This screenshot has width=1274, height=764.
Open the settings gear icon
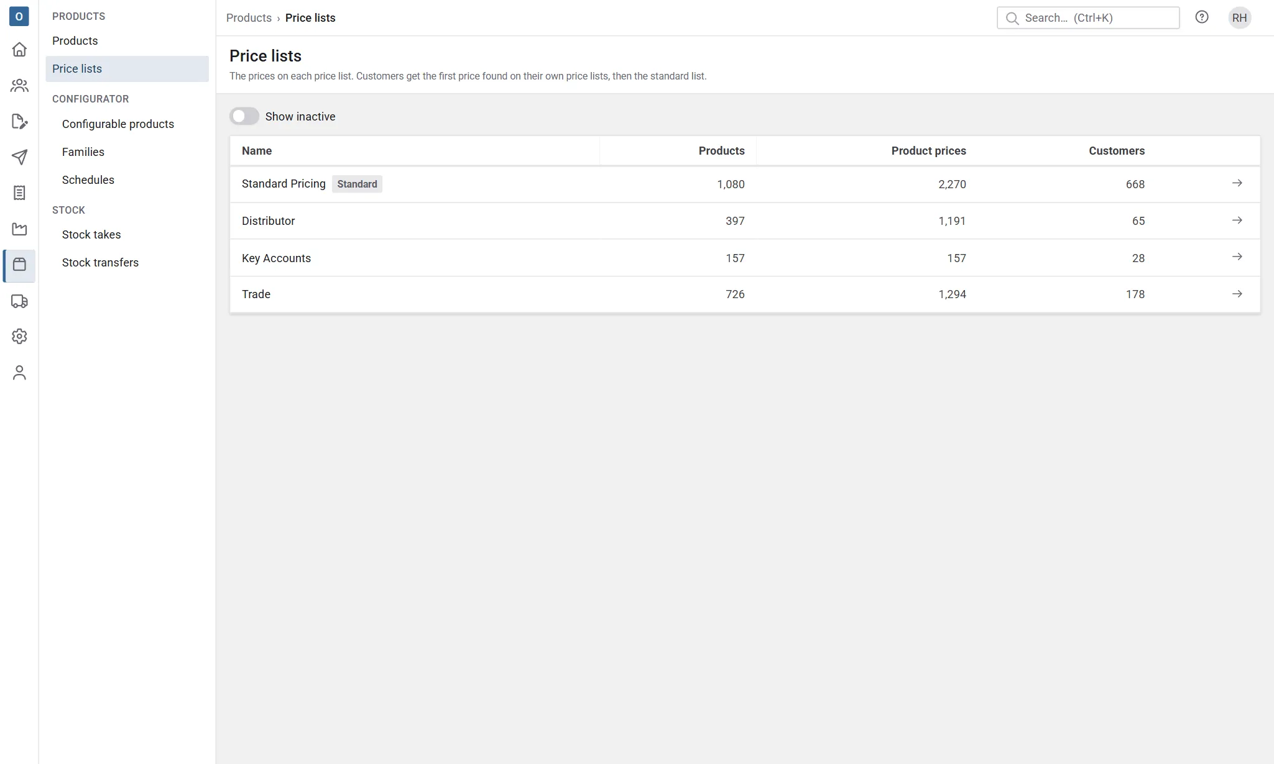19,337
